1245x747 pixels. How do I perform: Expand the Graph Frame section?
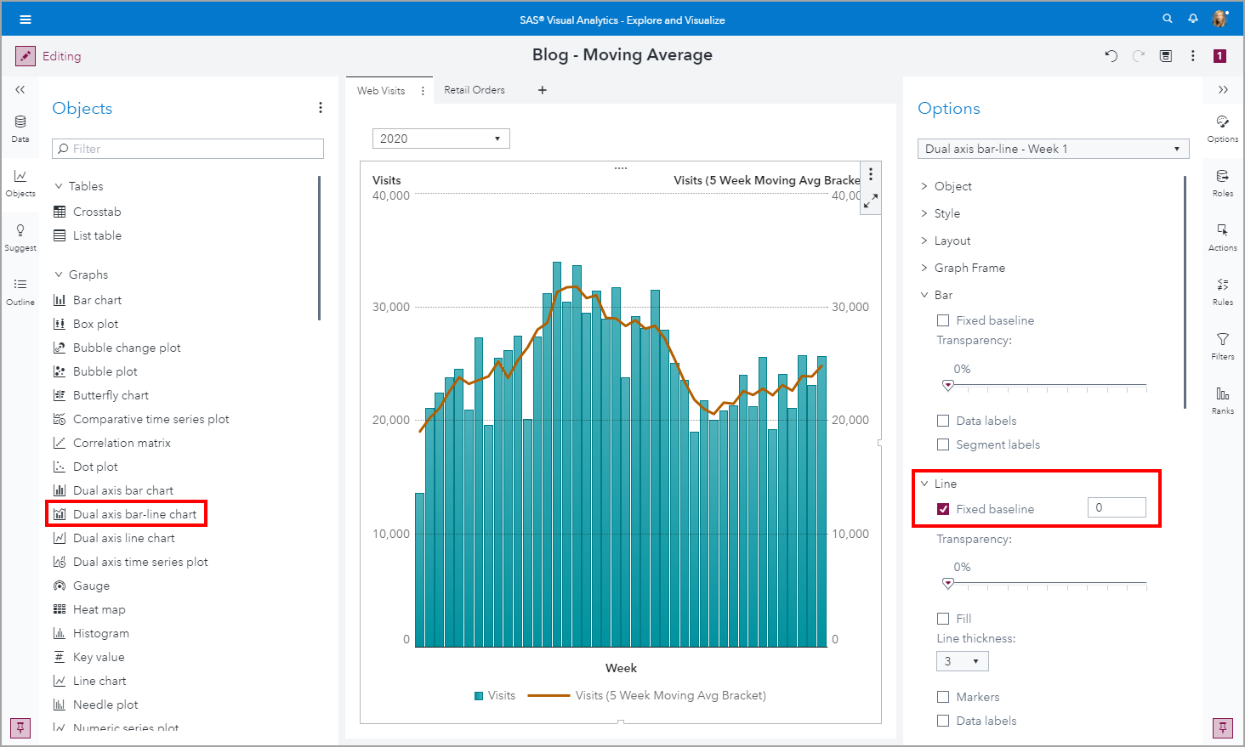924,268
